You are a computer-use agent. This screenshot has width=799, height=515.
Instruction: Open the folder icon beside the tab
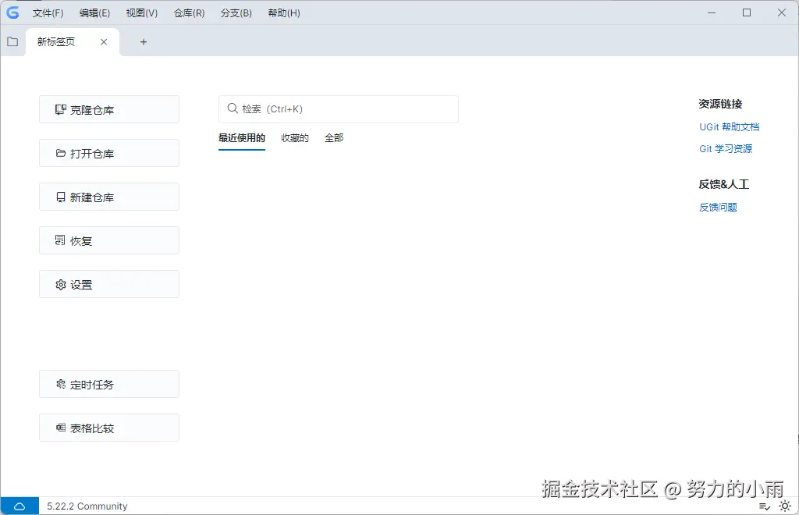(12, 42)
